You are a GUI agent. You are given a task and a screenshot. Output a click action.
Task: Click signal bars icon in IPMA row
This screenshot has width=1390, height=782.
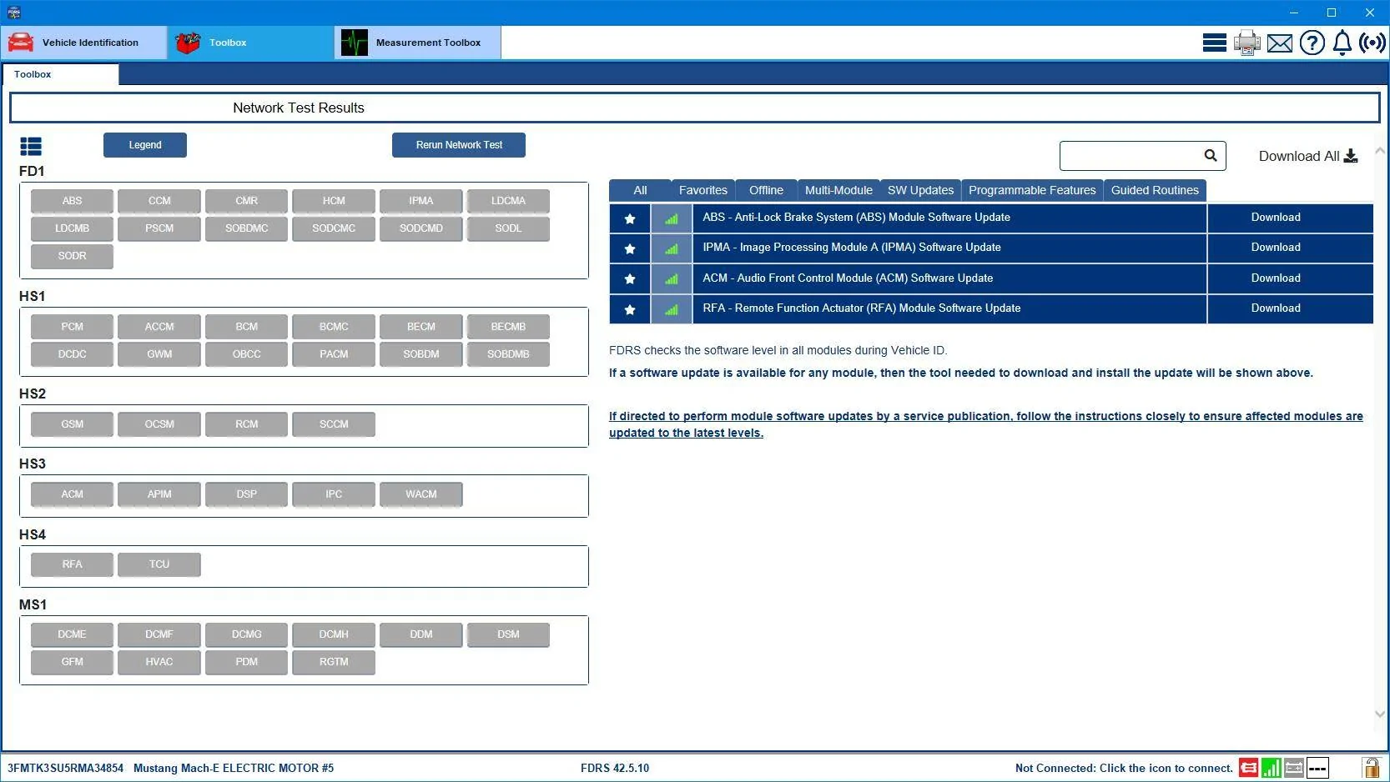click(x=672, y=248)
